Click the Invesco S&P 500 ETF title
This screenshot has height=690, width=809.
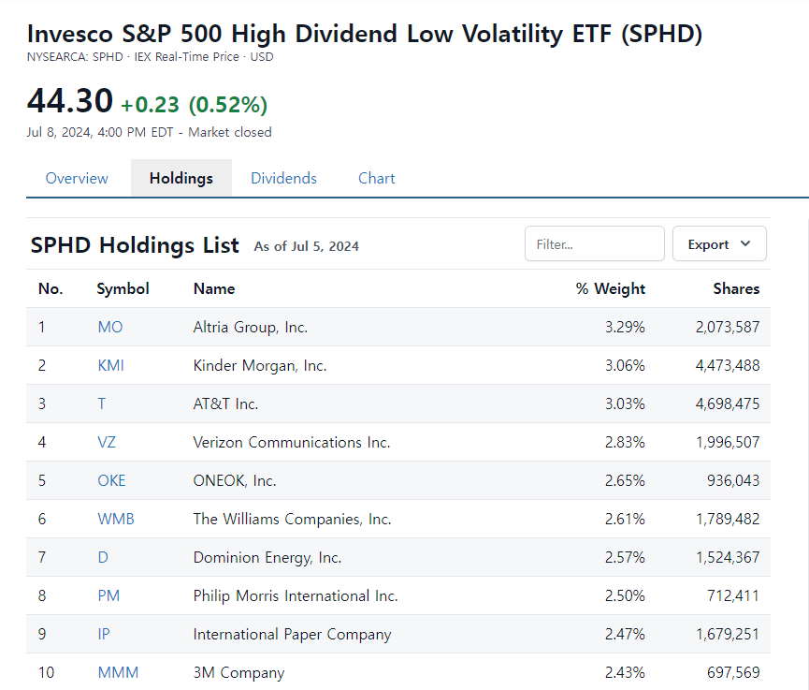point(364,34)
